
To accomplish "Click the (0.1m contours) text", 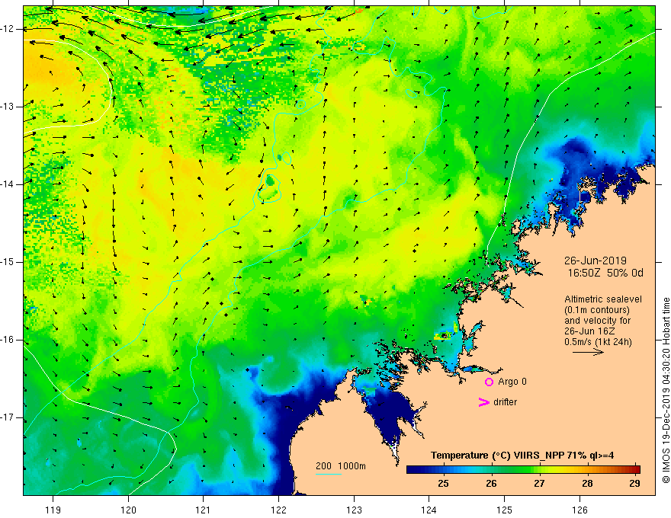I will click(597, 310).
